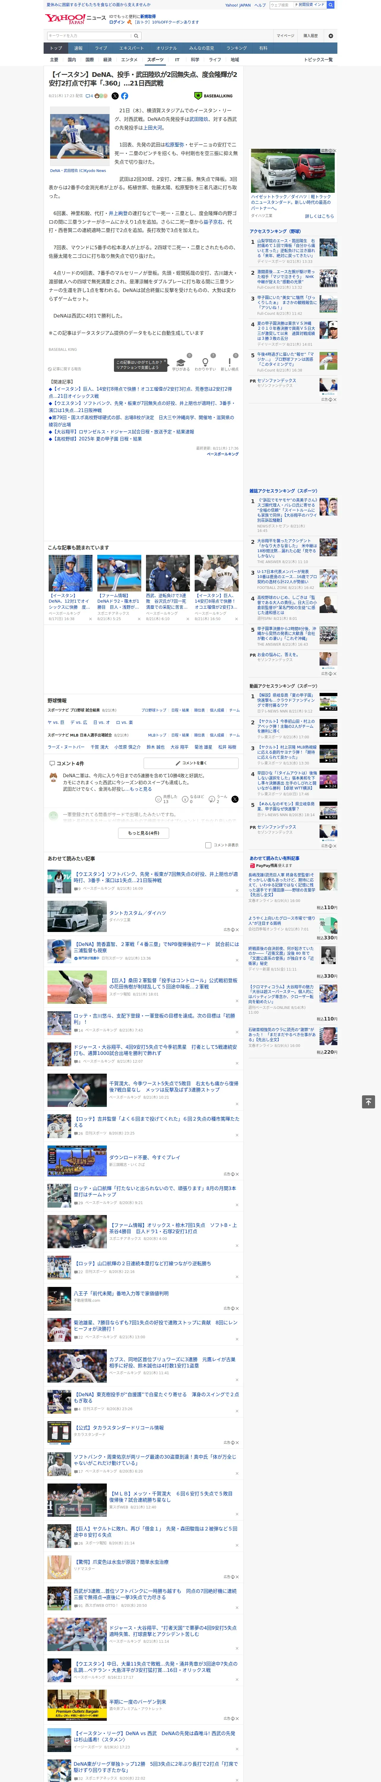381x1782 pixels.
Task: Open 購入履歴 link
Action: [310, 35]
